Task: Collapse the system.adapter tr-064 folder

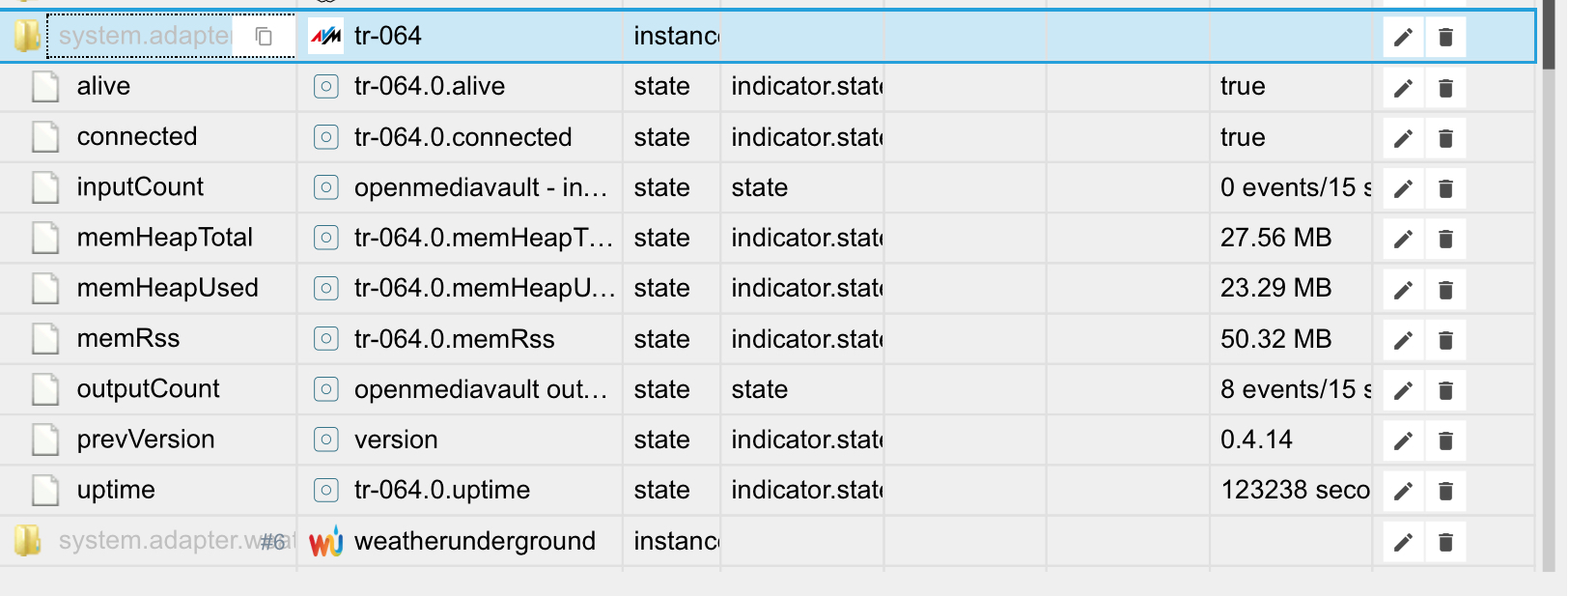Action: click(x=27, y=37)
